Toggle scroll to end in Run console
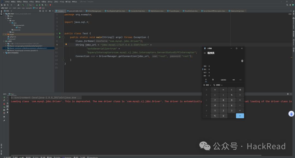The image size is (295, 158). pos(8,106)
